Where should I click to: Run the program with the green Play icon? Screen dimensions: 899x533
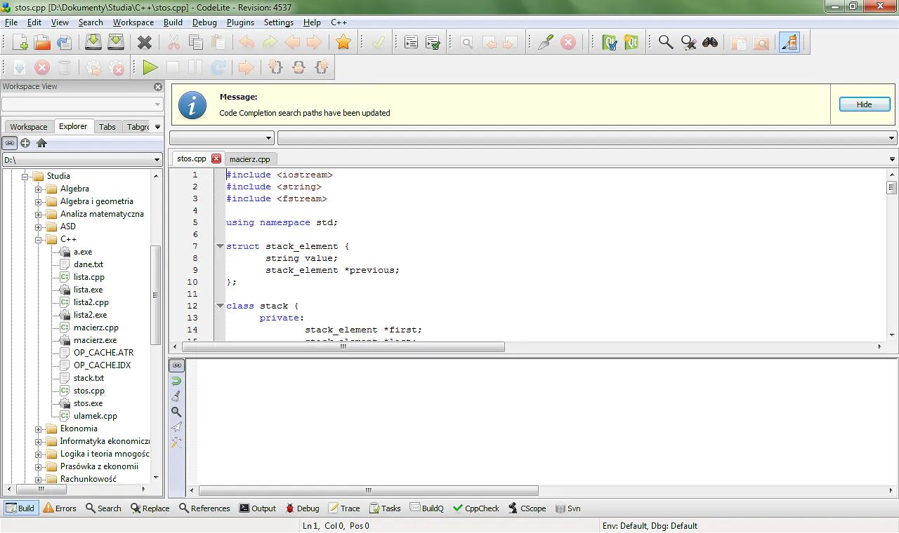point(150,67)
